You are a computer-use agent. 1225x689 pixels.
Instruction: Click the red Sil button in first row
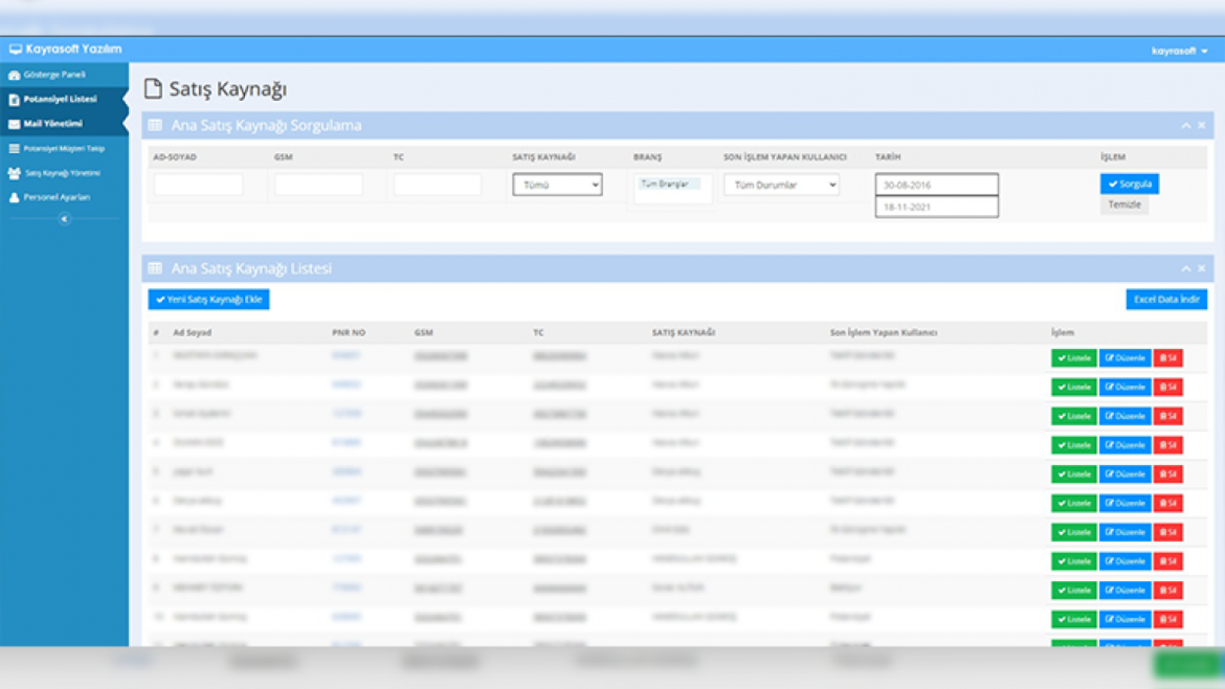pyautogui.click(x=1168, y=359)
